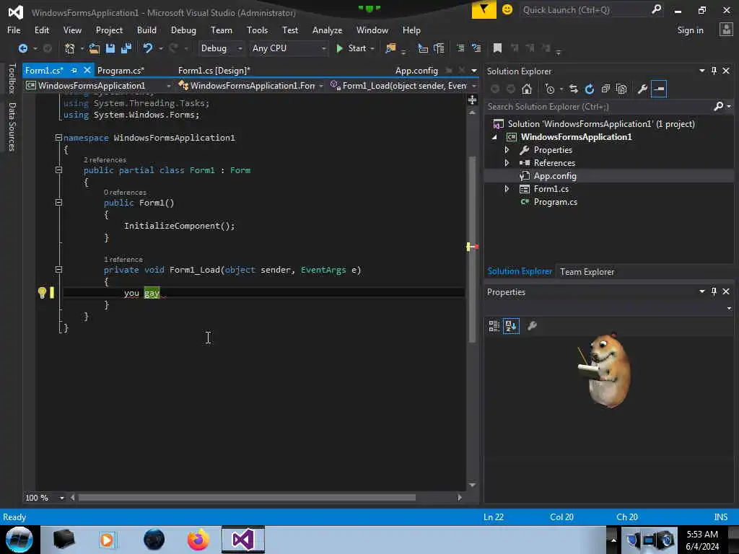
Task: Collapse the WindowsFormsApplication1 project node
Action: coord(494,137)
